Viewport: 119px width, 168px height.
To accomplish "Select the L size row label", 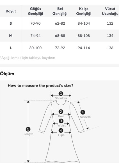I will pos(11,48).
